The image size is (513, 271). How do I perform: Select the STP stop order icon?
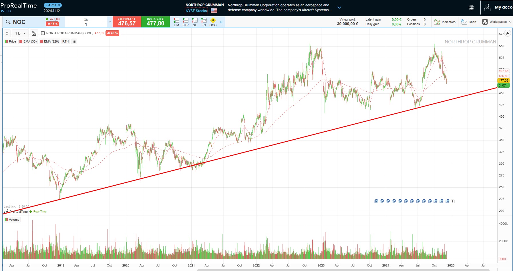(185, 21)
